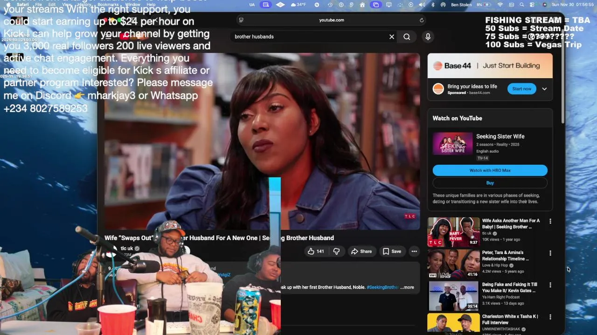Screen dimensions: 597x335
Task: Open Control Center in menu bar
Action: point(533,5)
